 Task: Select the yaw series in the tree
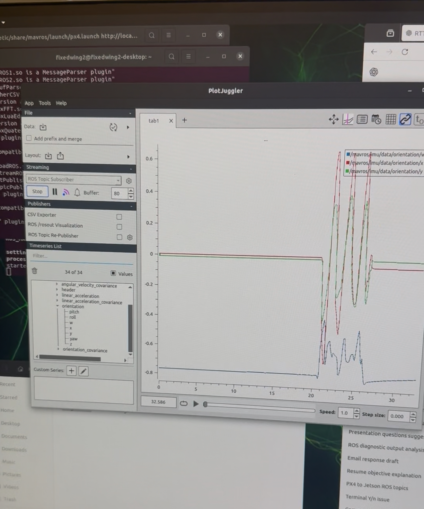coord(74,339)
